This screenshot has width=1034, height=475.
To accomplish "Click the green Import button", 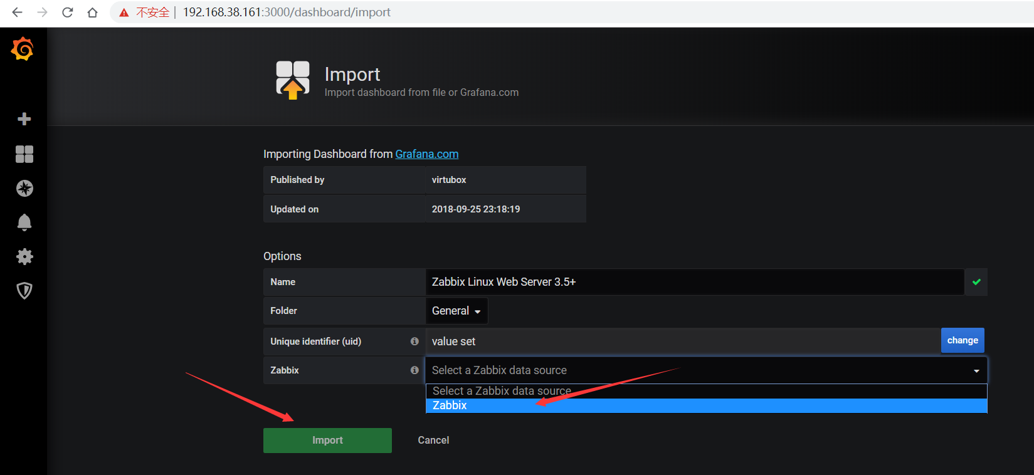I will [x=327, y=441].
